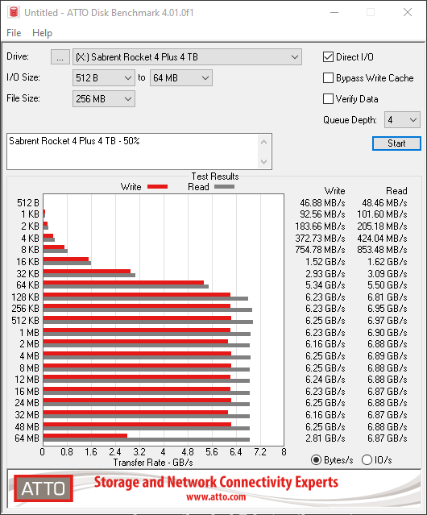427x515 pixels.
Task: Click the description box scroll down arrow
Action: coord(264,161)
